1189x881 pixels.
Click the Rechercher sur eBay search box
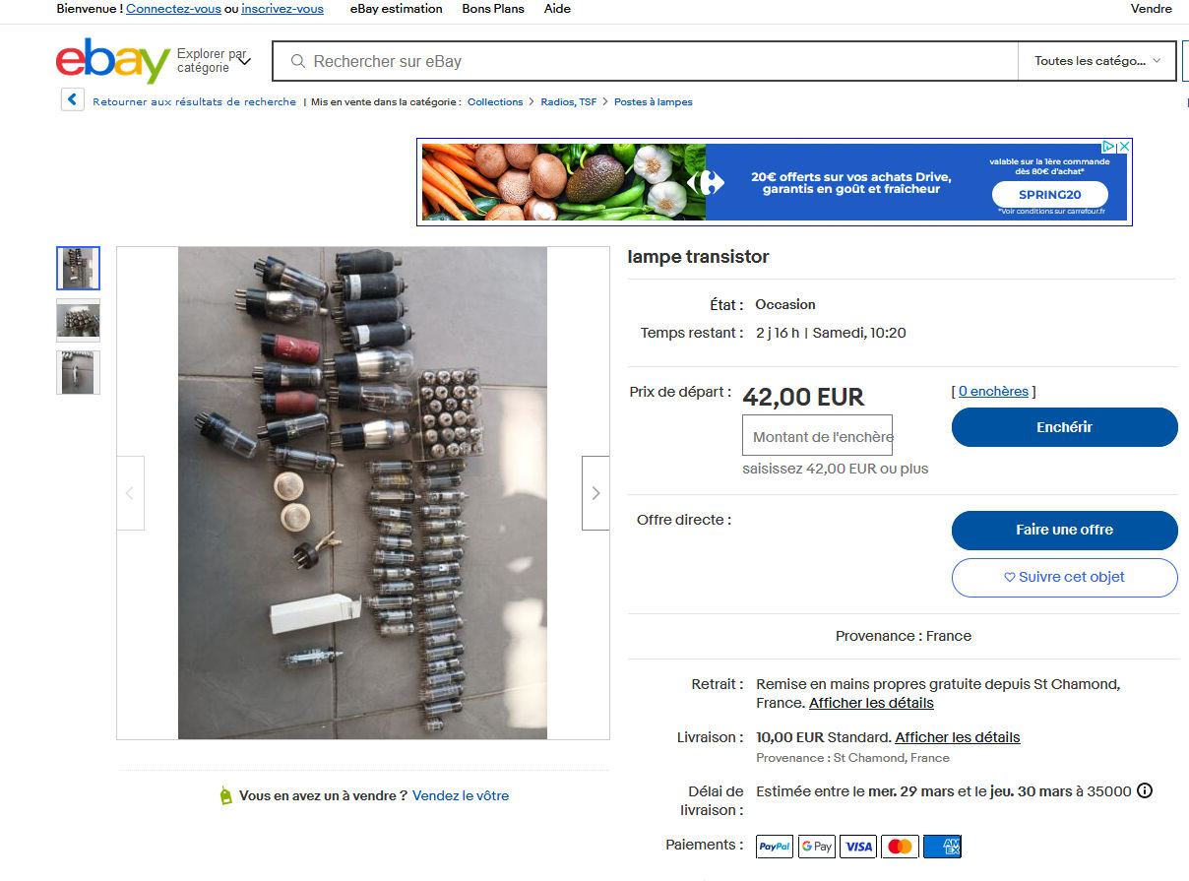646,61
